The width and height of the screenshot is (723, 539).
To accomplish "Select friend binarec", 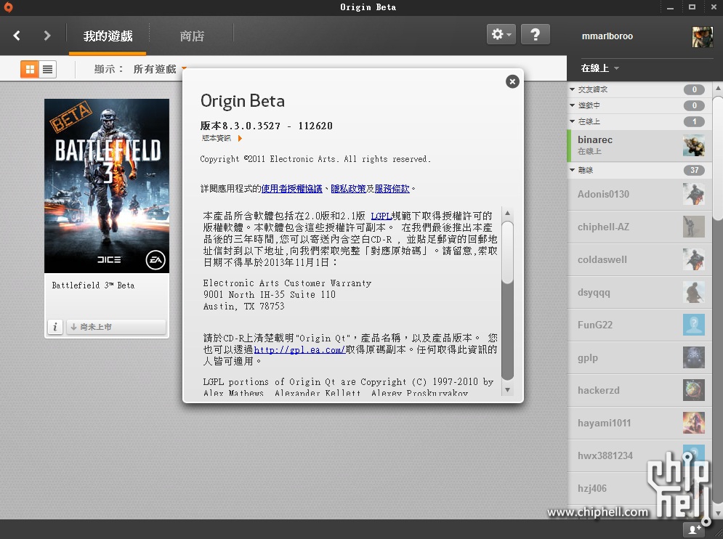I will click(639, 146).
